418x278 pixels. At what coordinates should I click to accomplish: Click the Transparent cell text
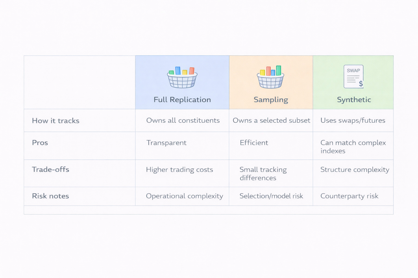tap(166, 143)
